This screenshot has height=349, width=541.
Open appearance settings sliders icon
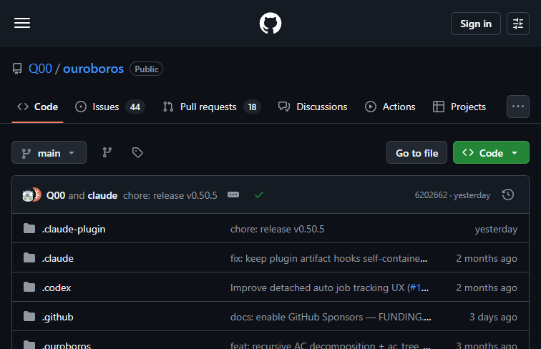[x=518, y=24]
